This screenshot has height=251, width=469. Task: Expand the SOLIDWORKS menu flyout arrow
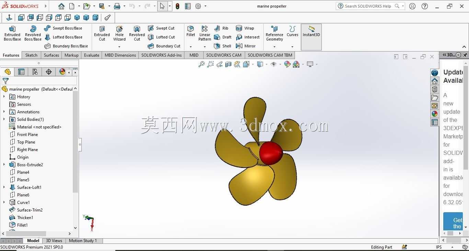(x=46, y=6)
